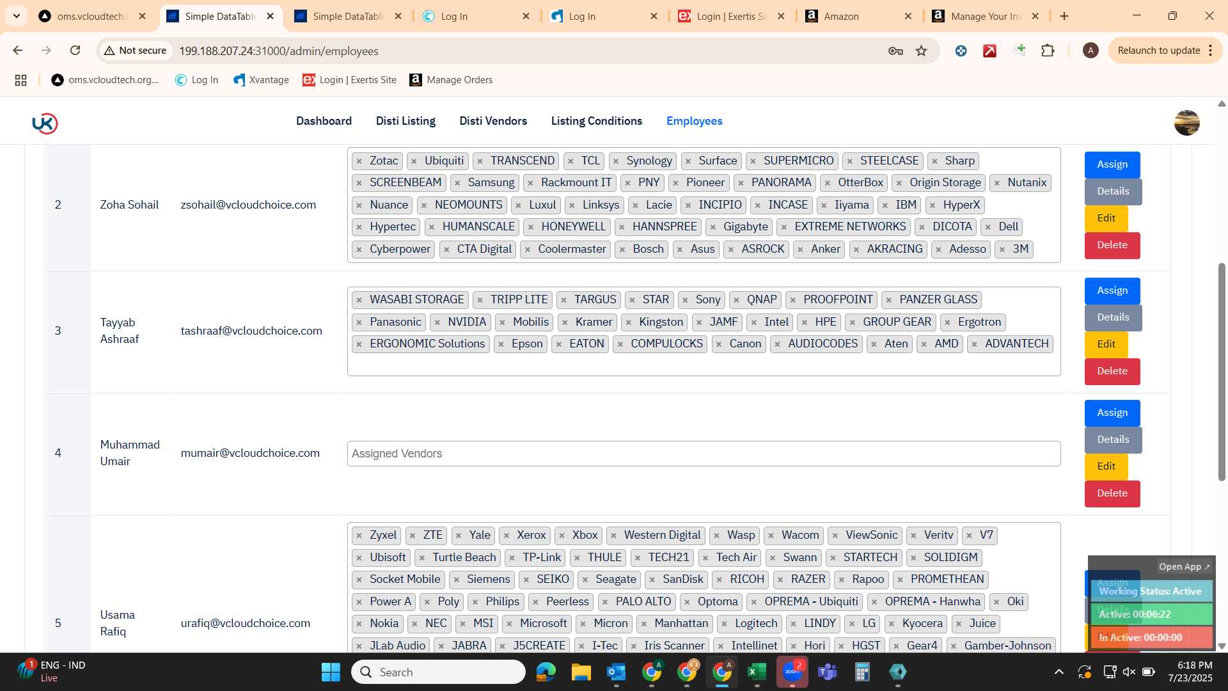Open Windows Start menu
The image size is (1228, 691).
coord(331,672)
